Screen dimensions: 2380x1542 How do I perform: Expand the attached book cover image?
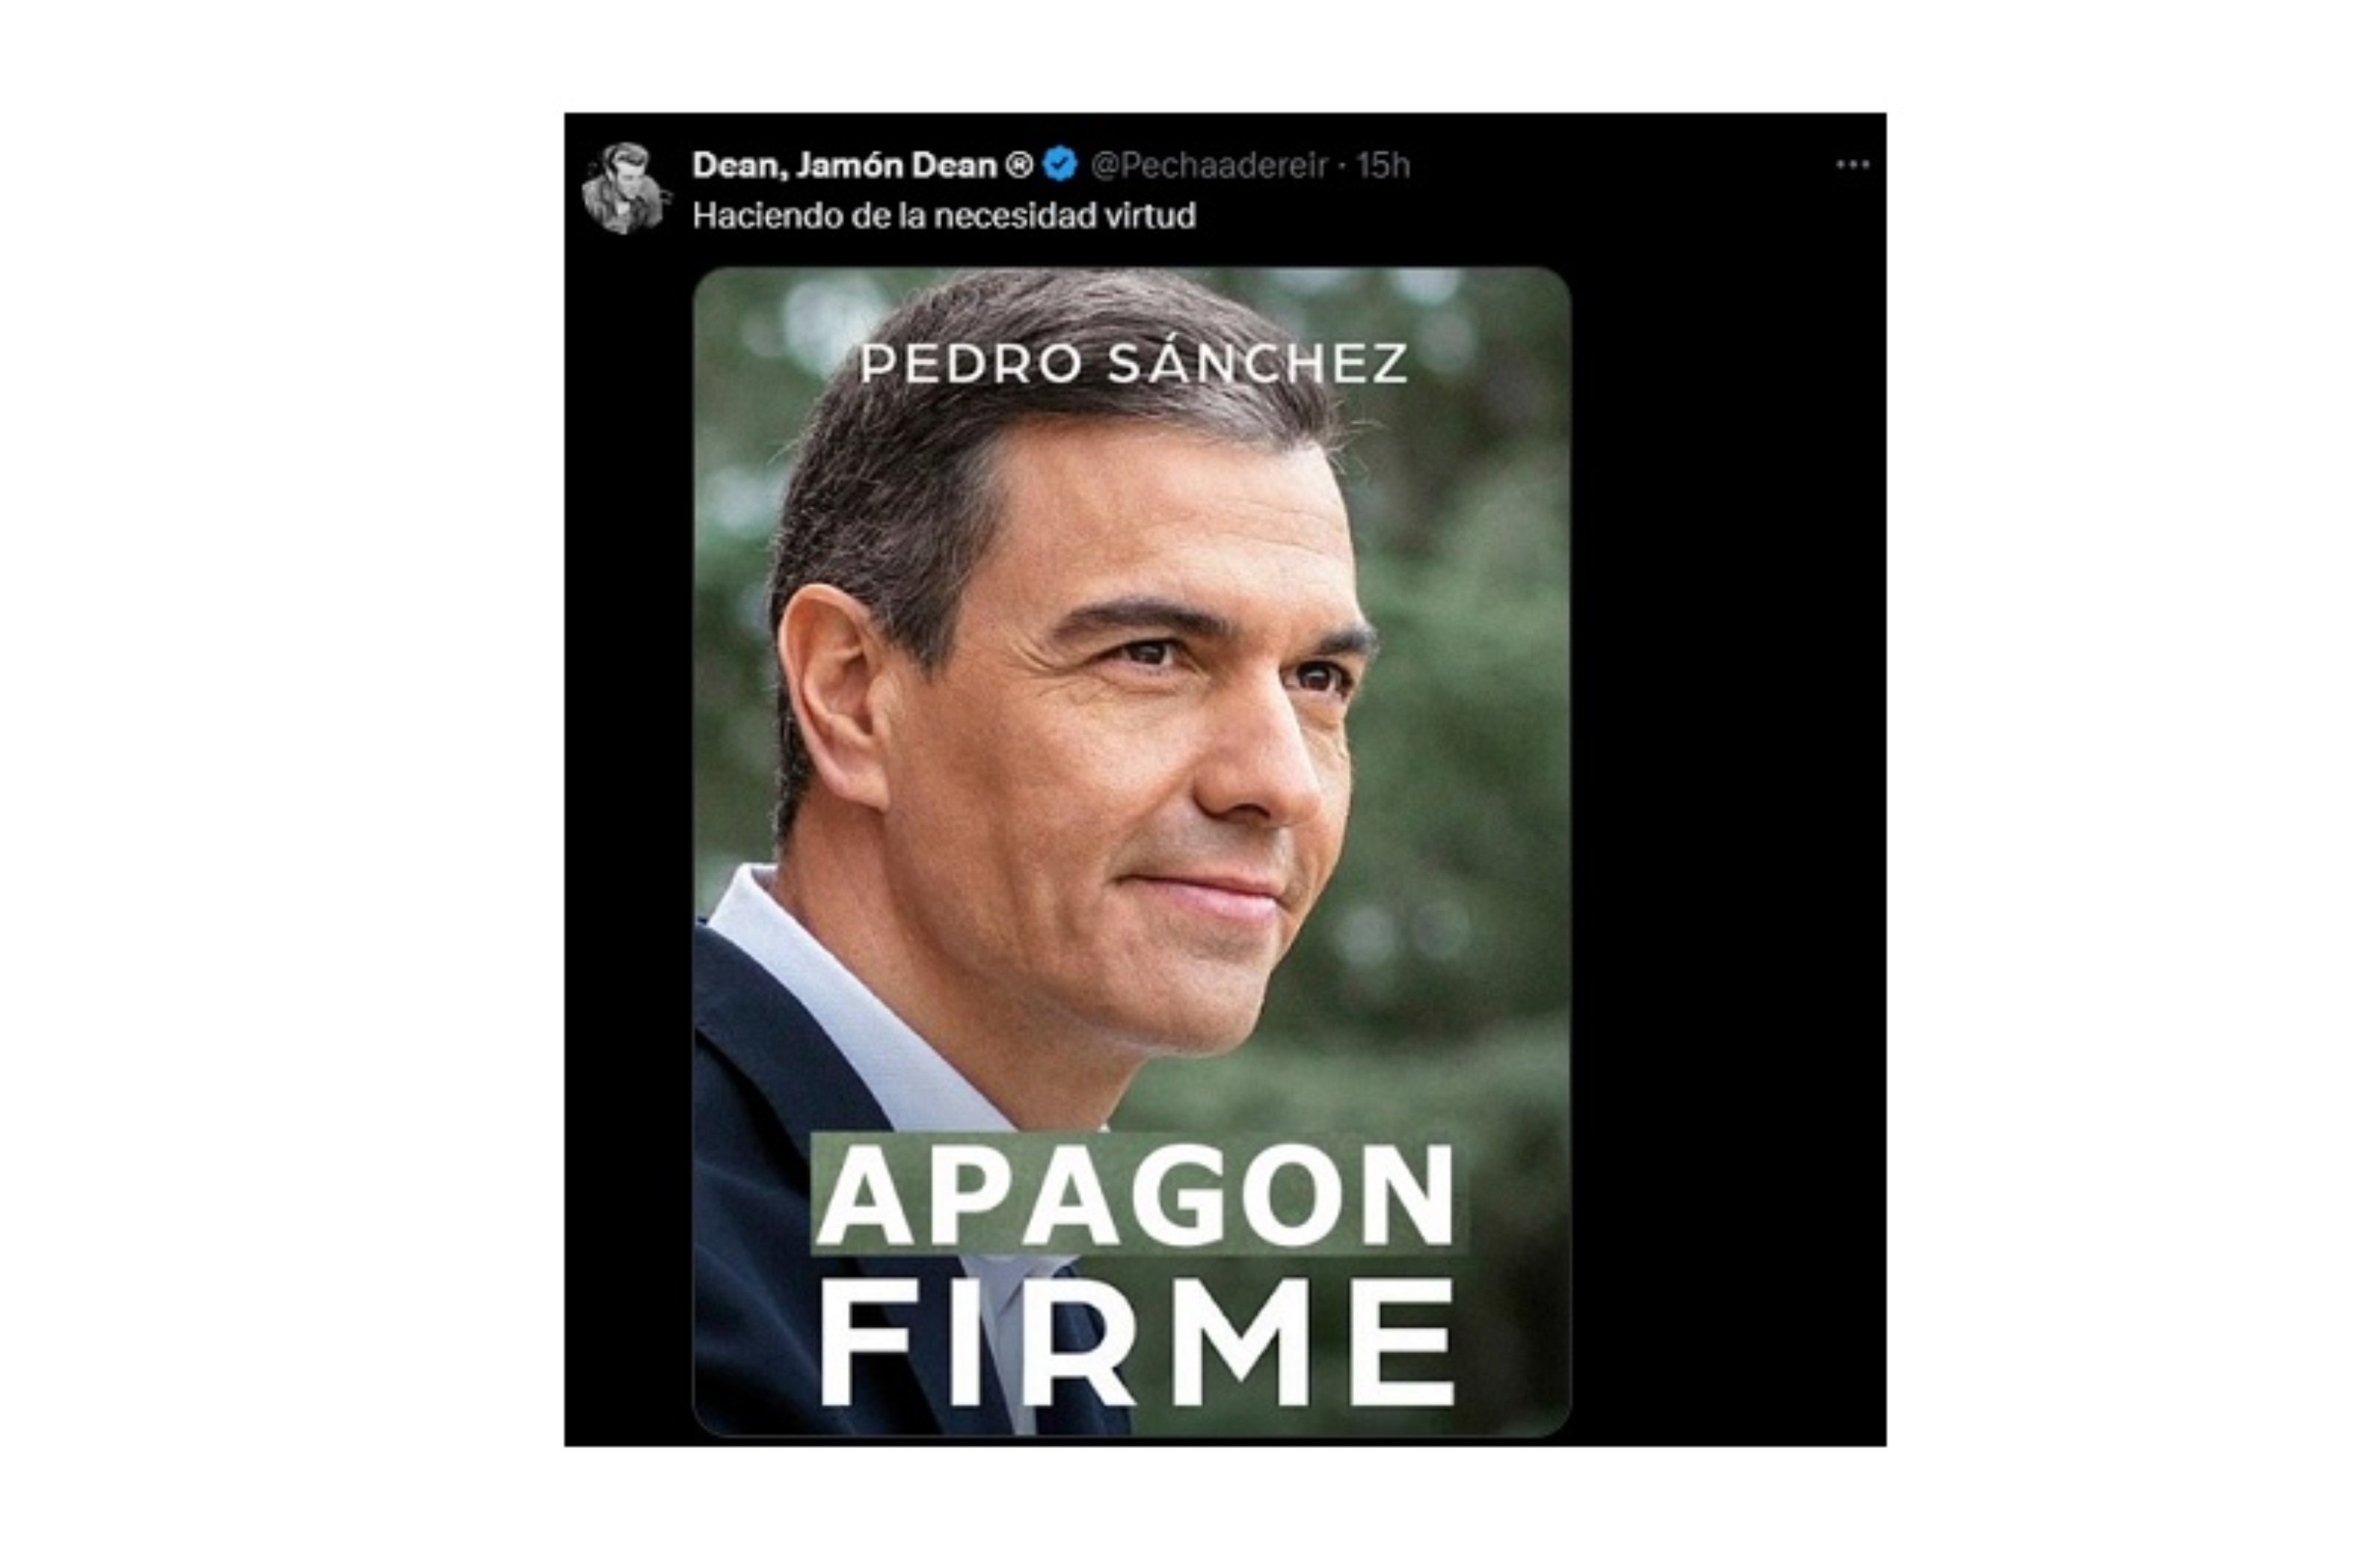pos(1132,852)
